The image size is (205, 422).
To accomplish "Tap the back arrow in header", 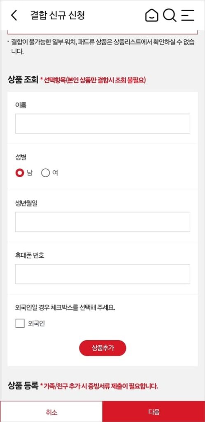I will click(14, 15).
